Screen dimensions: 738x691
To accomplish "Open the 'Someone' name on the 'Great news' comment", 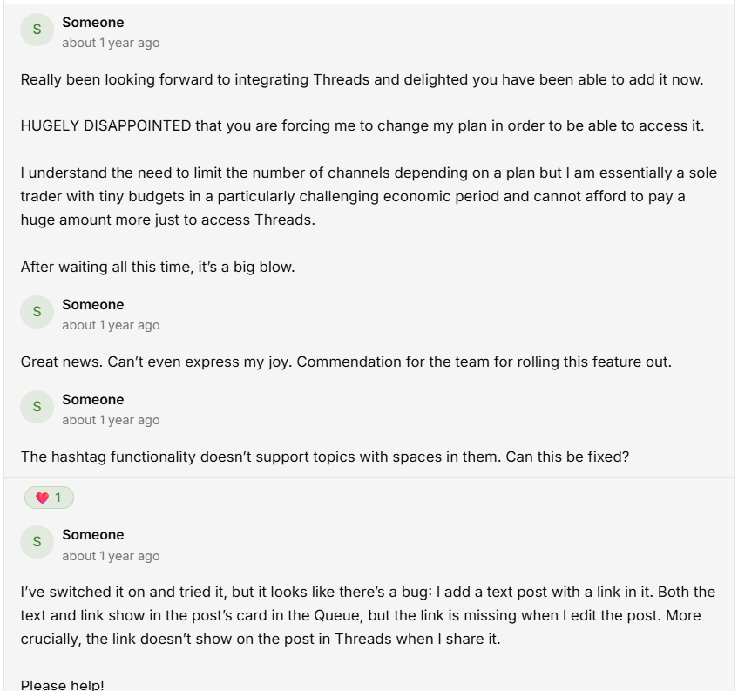I will click(x=92, y=304).
